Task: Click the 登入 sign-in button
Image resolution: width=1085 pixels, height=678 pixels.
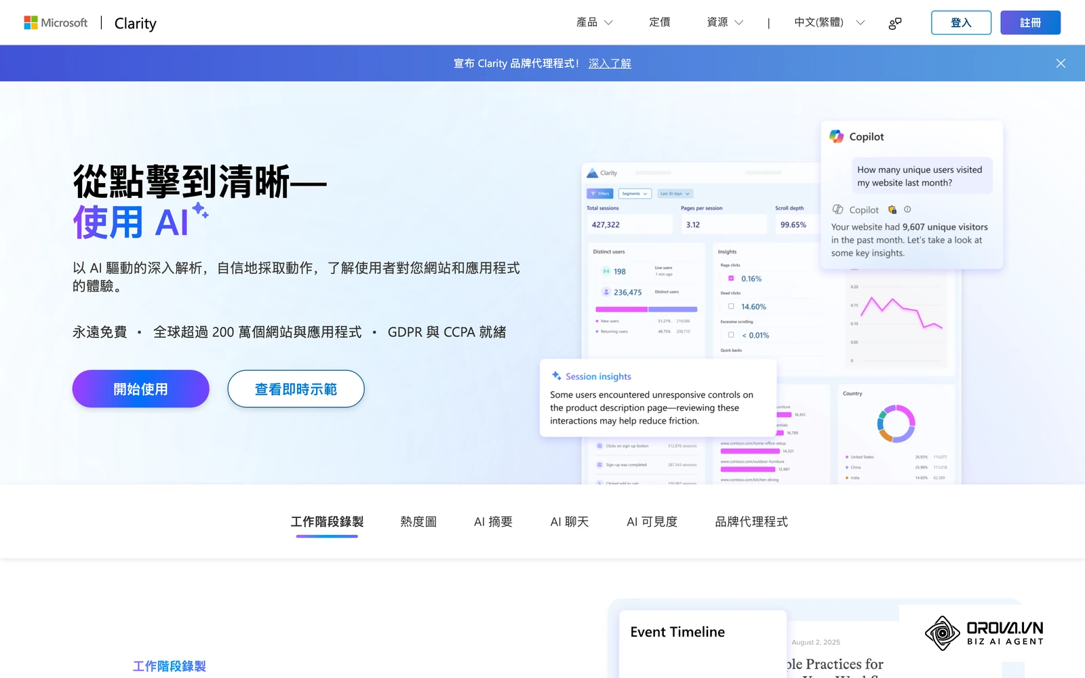Action: [961, 22]
